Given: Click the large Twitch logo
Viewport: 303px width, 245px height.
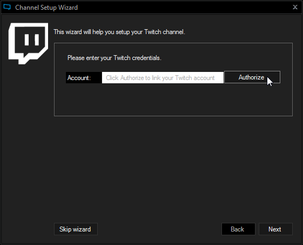Looking at the screenshot, I should (28, 44).
